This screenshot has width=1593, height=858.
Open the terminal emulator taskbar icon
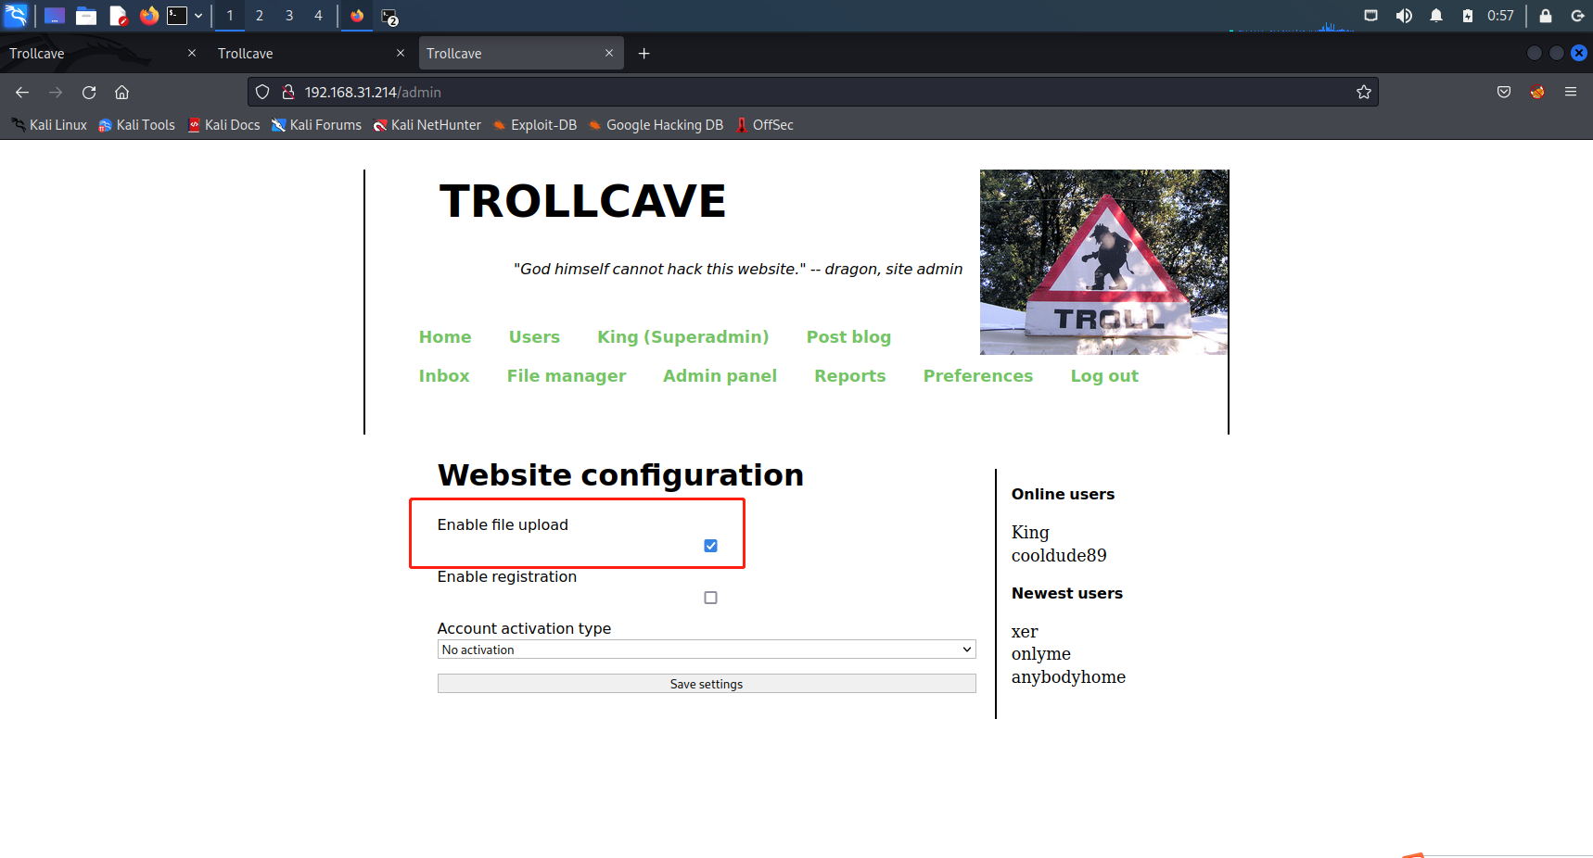pyautogui.click(x=177, y=16)
